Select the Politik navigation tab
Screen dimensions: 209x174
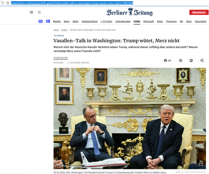coord(137,21)
